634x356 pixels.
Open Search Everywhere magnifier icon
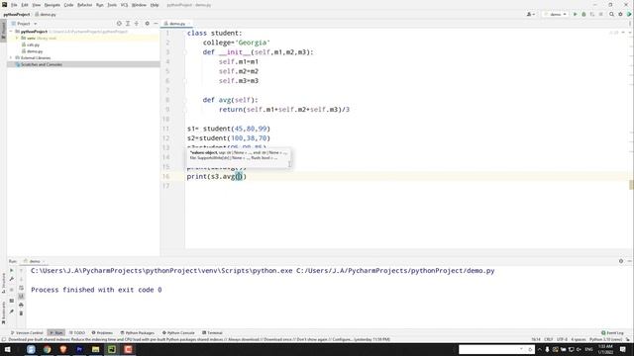[612, 14]
